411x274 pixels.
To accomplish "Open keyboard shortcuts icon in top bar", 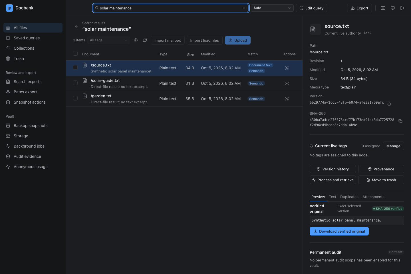I will click(x=383, y=8).
